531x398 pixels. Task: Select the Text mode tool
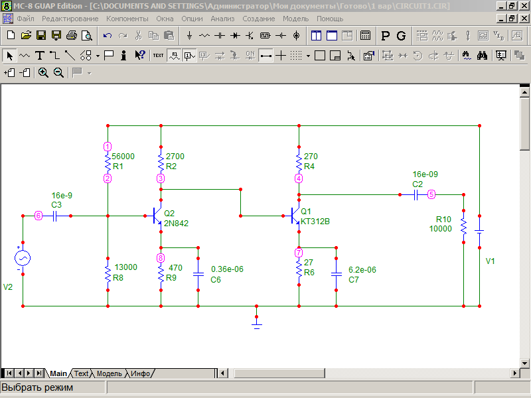40,55
